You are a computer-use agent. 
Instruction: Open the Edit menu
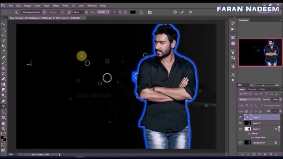click(19, 6)
